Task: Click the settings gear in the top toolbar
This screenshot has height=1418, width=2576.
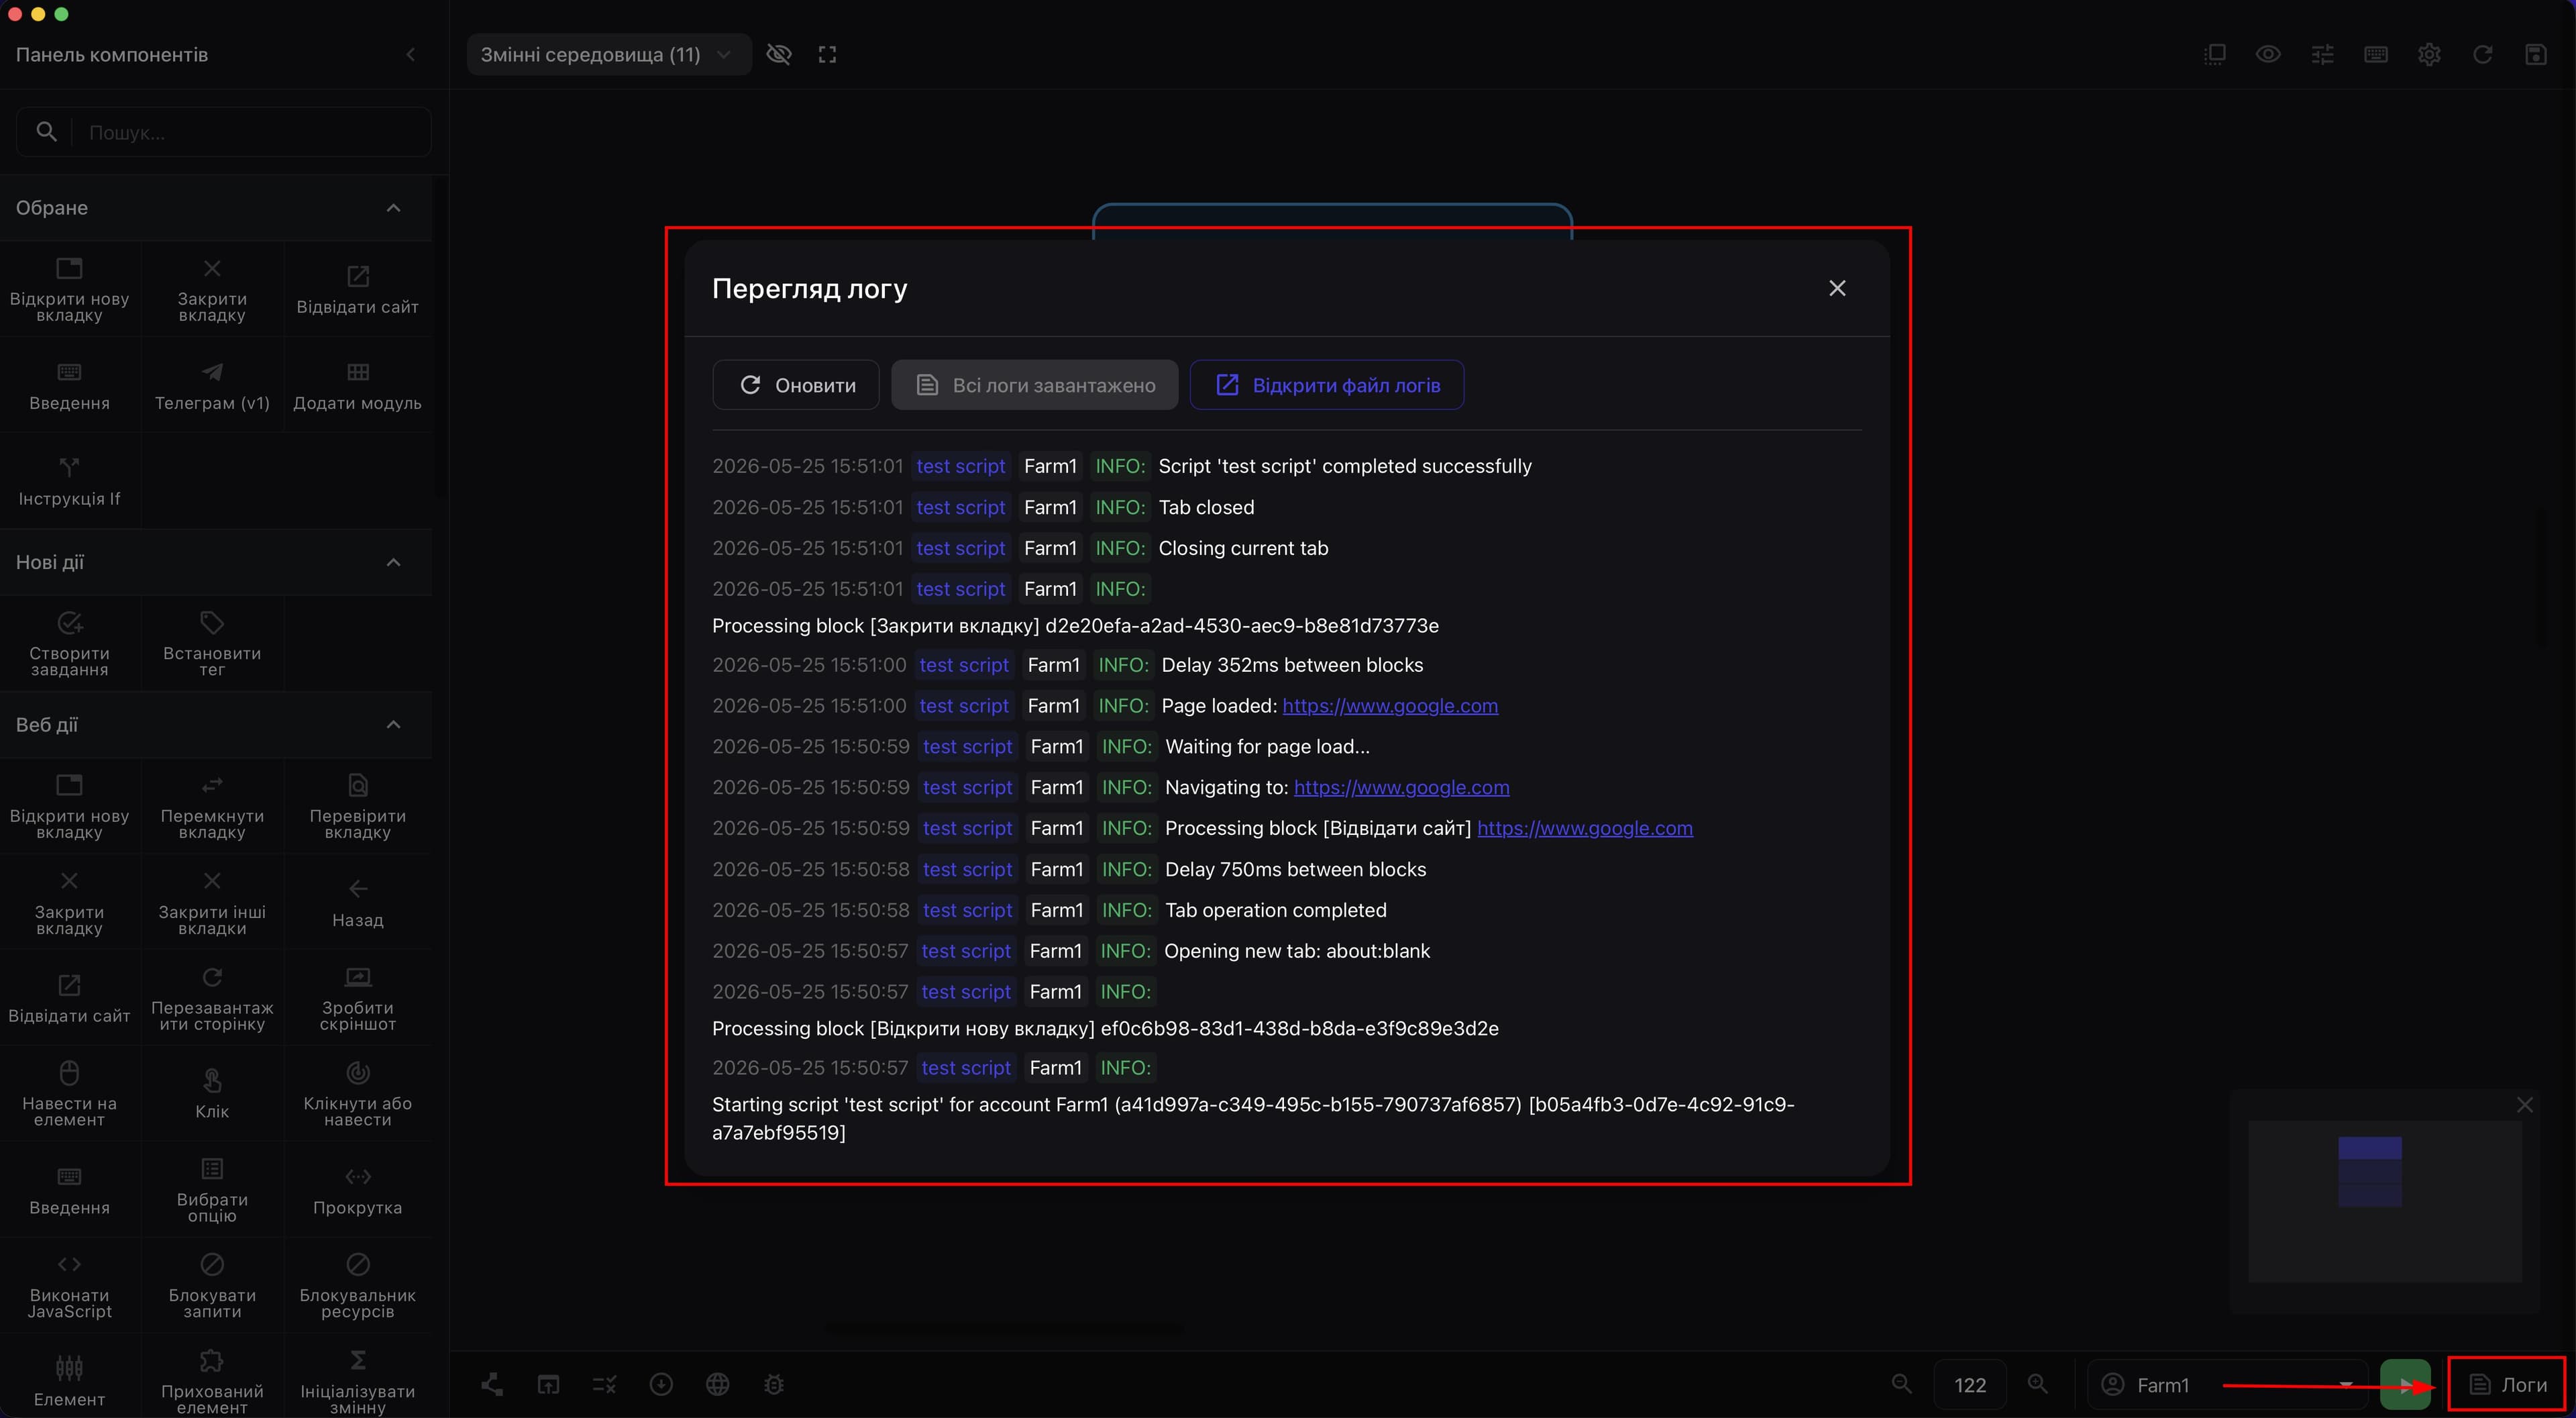Action: (2429, 54)
